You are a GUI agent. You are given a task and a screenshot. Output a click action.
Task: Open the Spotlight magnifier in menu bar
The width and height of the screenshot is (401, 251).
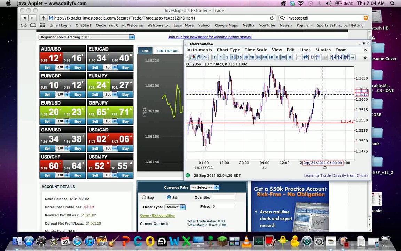point(392,3)
